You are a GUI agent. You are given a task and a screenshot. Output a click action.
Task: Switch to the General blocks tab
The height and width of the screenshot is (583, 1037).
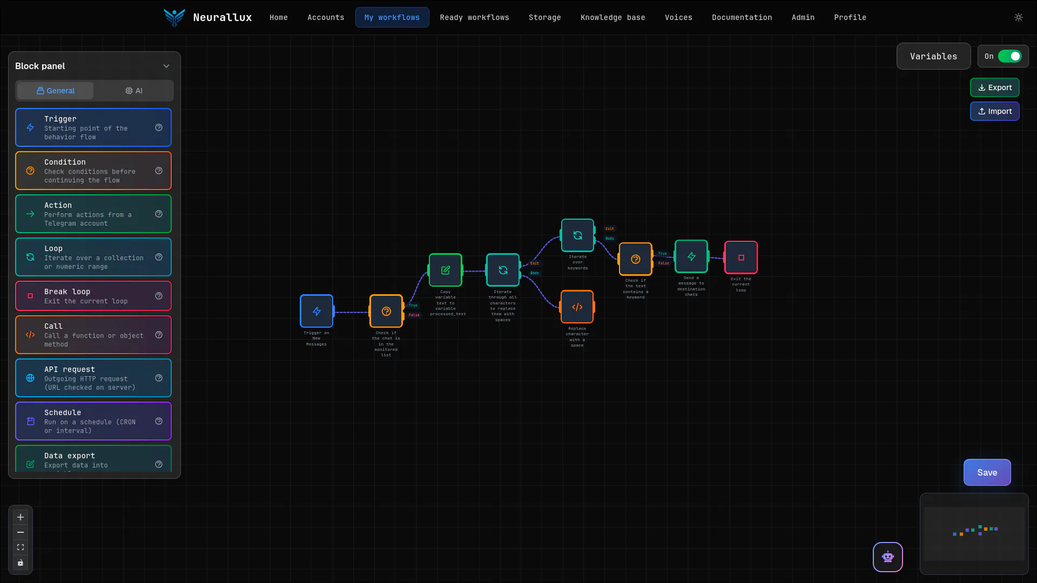click(x=55, y=91)
